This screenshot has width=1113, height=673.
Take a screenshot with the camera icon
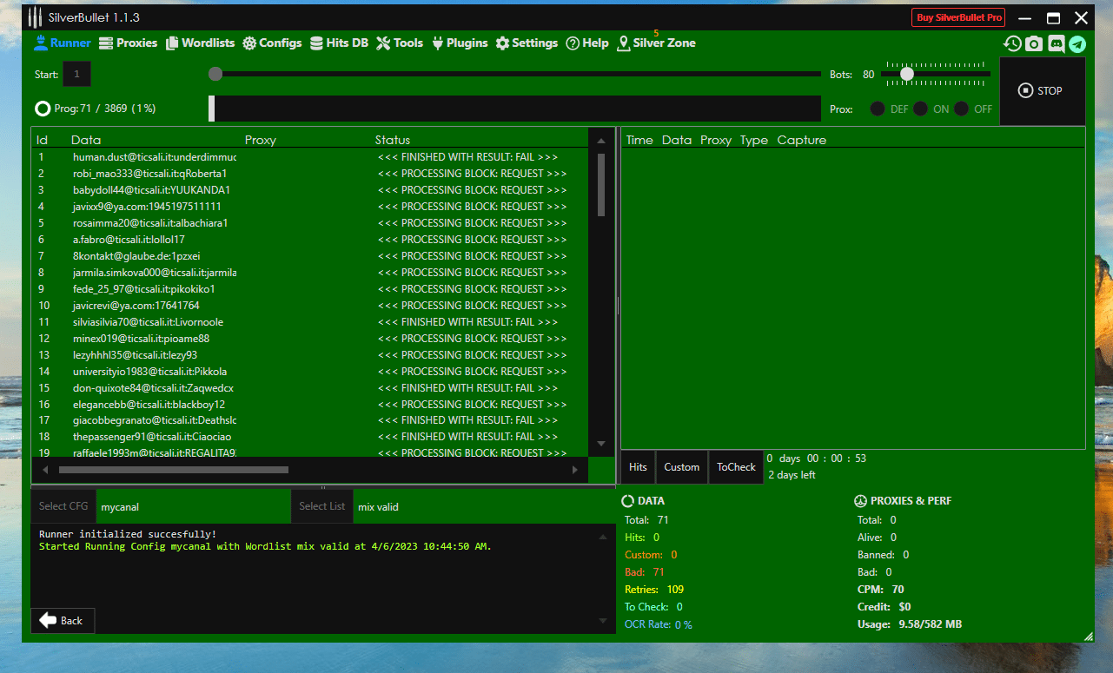1034,43
